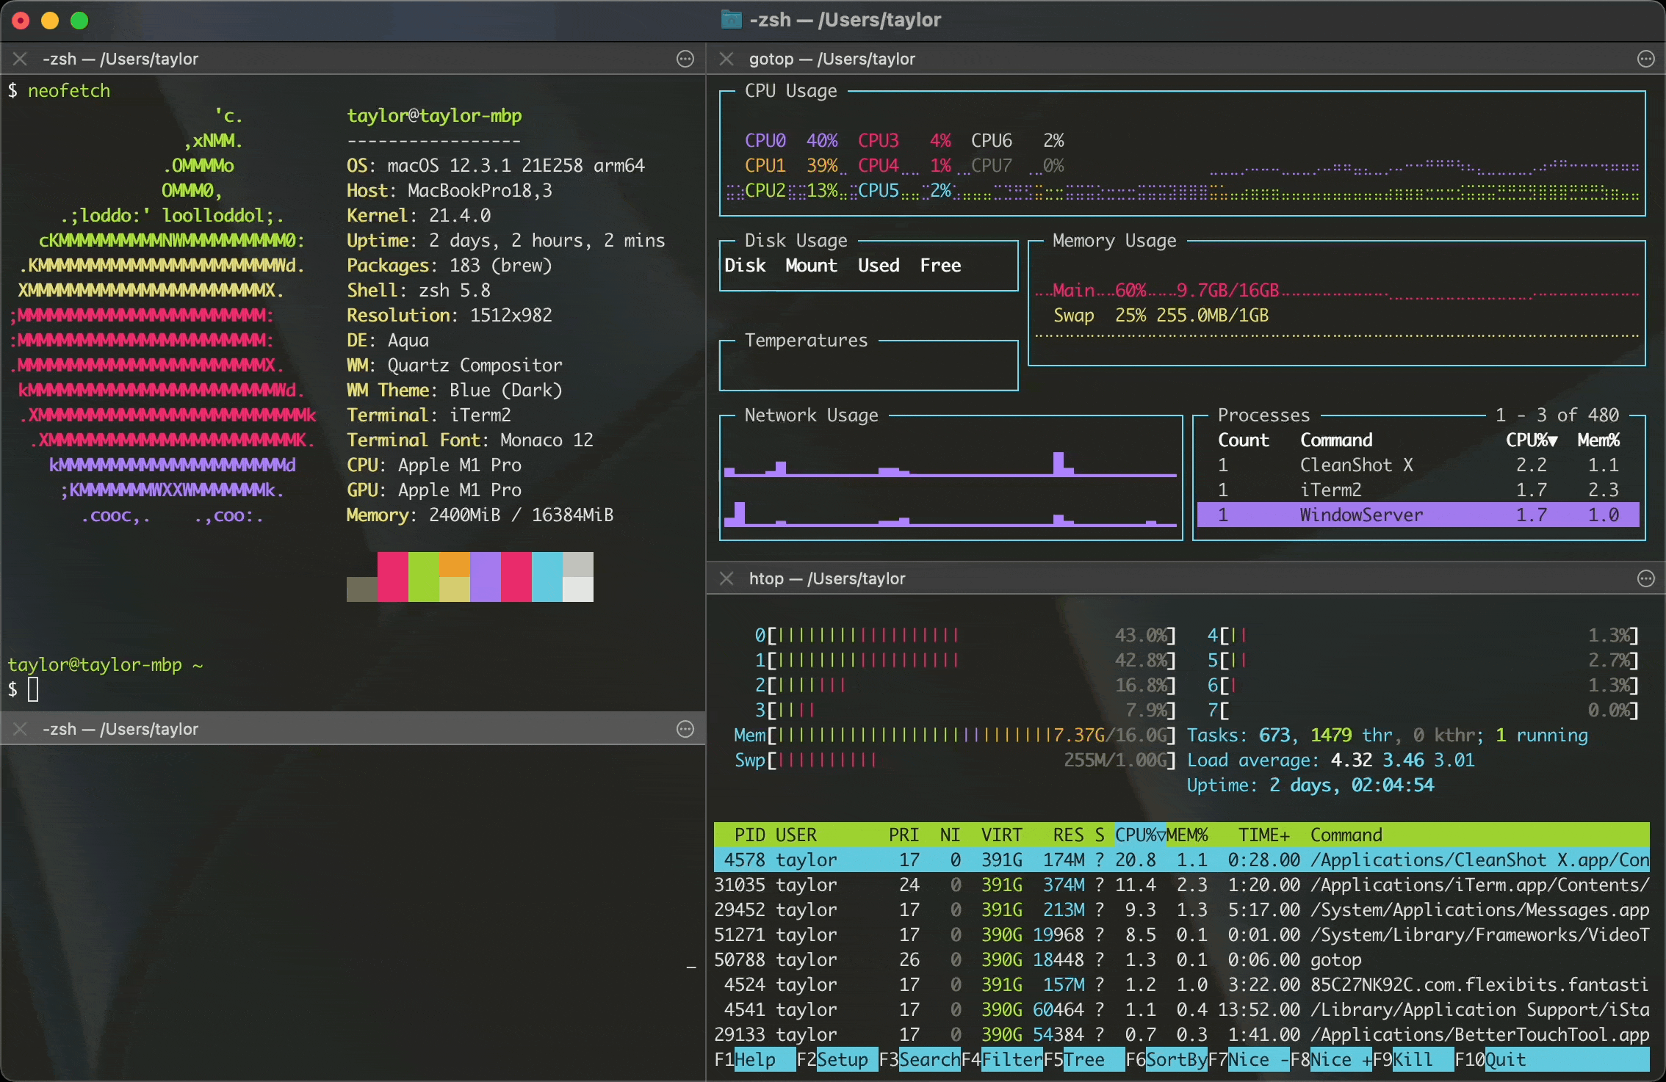Click htop Command column header
1666x1082 pixels.
1346,835
